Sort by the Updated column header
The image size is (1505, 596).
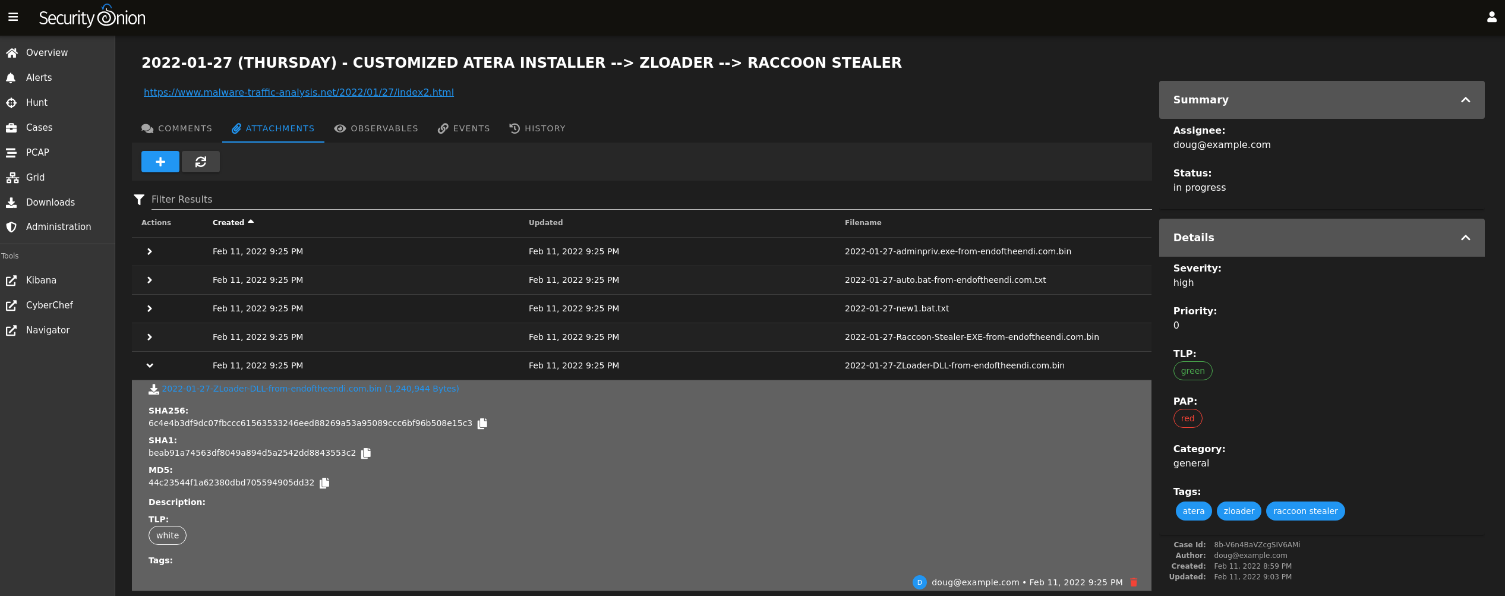coord(545,222)
